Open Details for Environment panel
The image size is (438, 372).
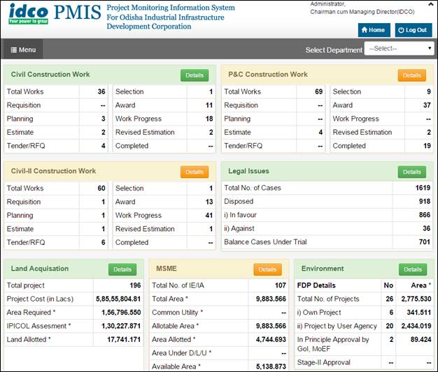tap(413, 269)
